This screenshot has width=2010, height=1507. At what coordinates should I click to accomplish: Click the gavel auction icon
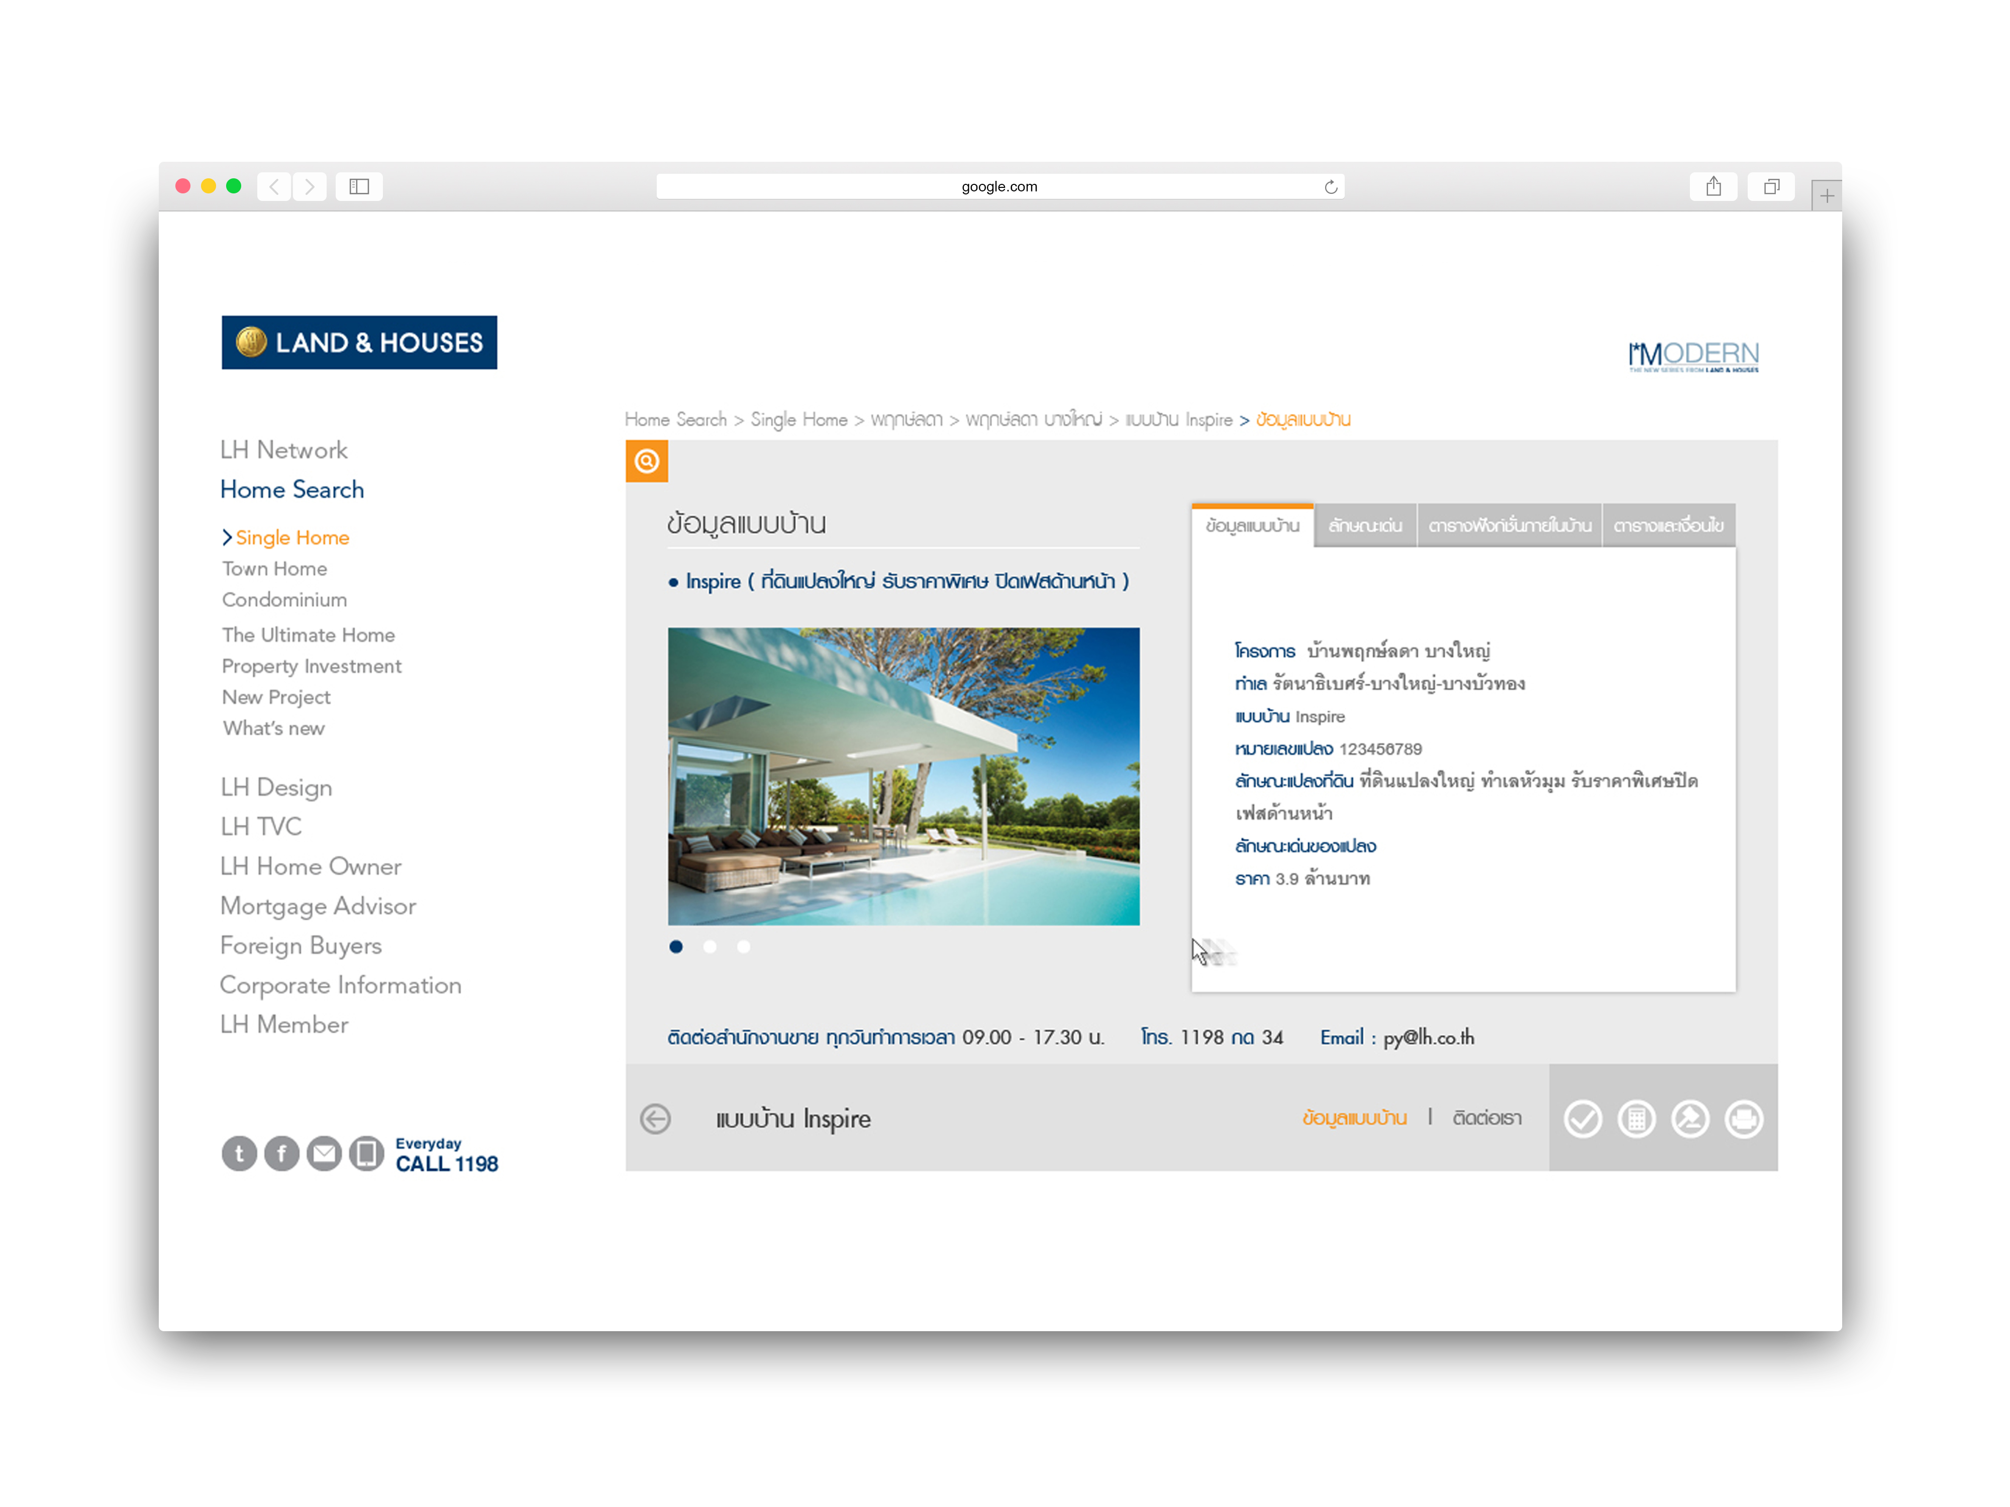tap(1690, 1118)
